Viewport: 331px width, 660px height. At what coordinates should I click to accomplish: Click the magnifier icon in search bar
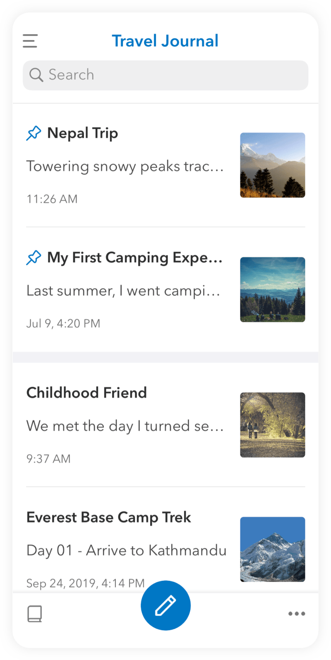point(36,75)
